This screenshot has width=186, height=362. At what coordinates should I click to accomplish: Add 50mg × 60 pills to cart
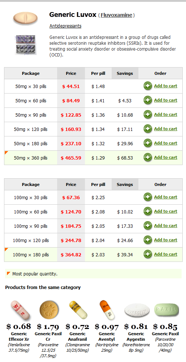(165, 100)
